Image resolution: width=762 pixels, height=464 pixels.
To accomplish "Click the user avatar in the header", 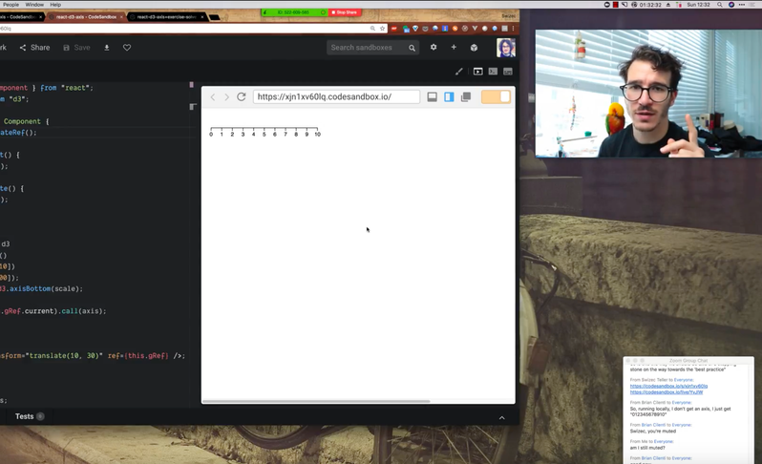I will tap(505, 48).
